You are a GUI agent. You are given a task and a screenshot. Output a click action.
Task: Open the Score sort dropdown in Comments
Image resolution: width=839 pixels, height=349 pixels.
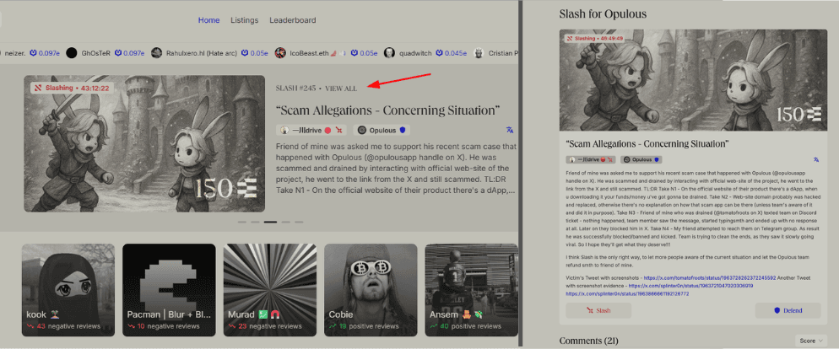pos(807,340)
